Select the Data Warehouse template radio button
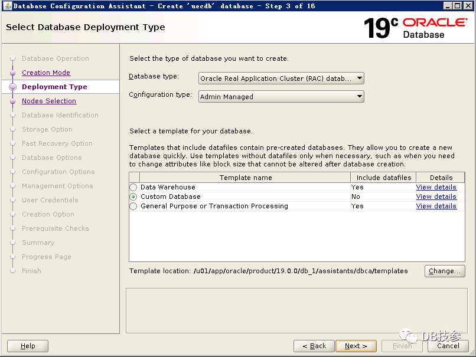 point(133,188)
